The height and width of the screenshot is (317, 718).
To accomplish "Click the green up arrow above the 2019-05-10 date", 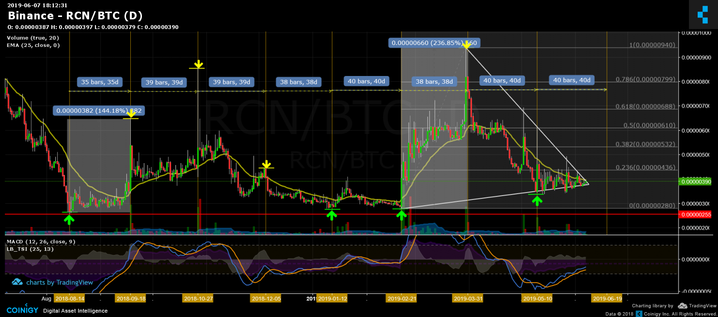I will (x=537, y=200).
